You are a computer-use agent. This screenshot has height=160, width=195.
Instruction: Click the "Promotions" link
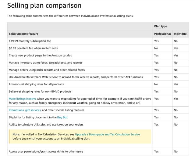(x=16, y=110)
